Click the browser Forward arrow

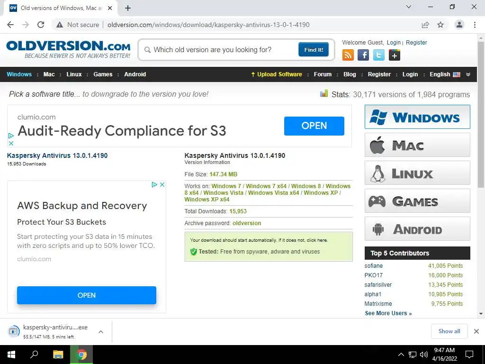(26, 25)
